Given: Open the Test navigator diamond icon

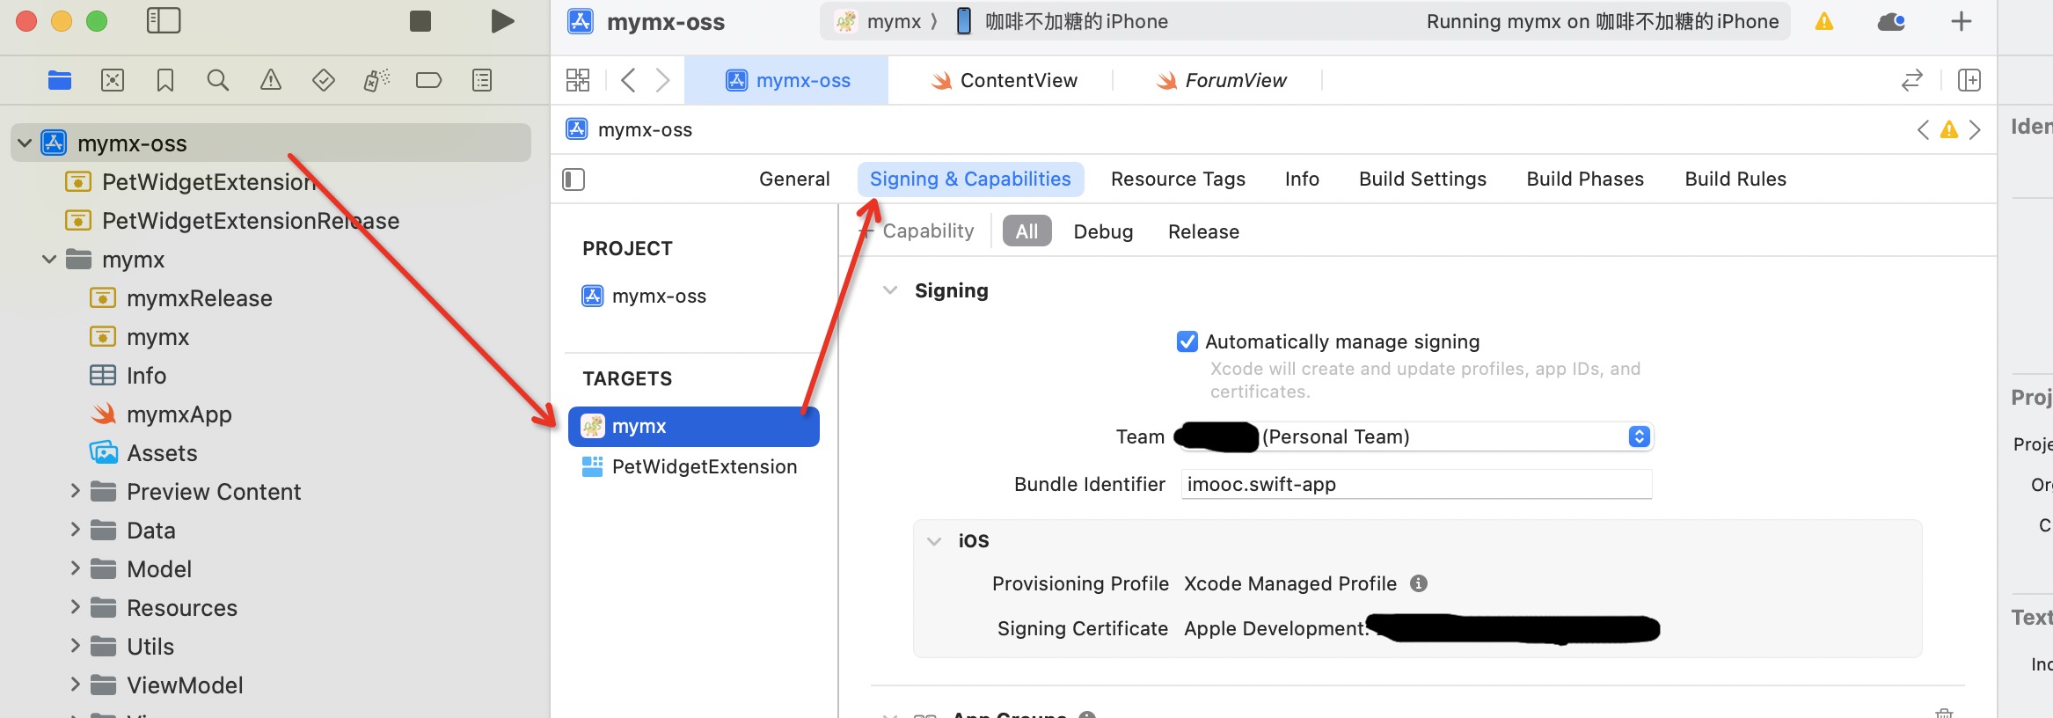Looking at the screenshot, I should [x=324, y=80].
